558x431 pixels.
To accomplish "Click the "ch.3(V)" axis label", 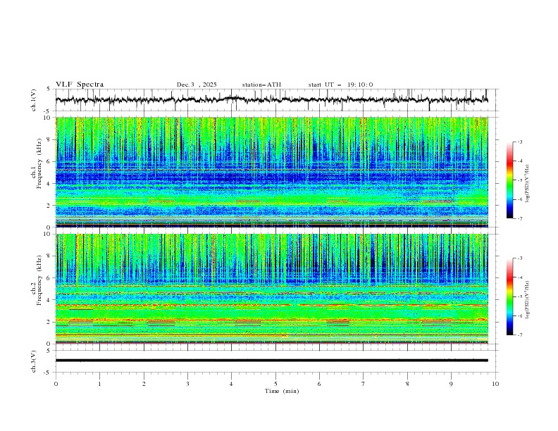I will click(x=34, y=361).
